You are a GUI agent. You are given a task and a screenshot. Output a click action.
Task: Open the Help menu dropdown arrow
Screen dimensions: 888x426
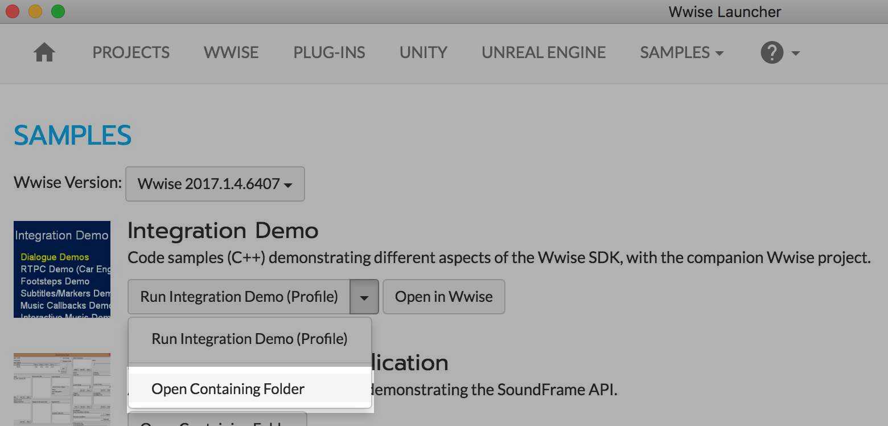point(795,54)
